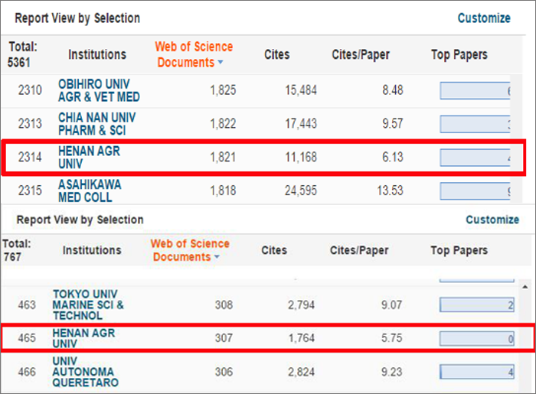Click scroll-up arrow of bottom table scrollbar
This screenshot has height=394, width=536.
click(525, 287)
